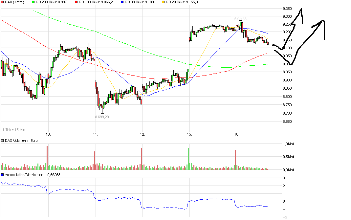
Task: Select the 'GD 100 Ticks: 9.066,2' label
Action: 96,2
